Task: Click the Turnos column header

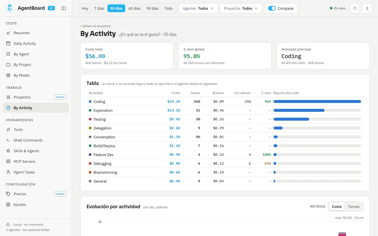Action: [195, 93]
